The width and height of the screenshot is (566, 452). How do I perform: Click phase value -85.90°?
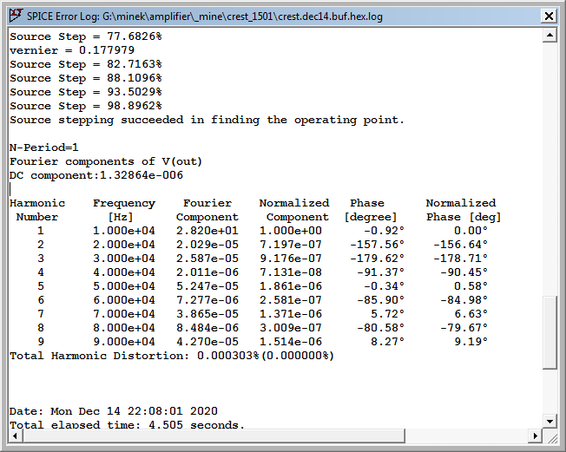(x=381, y=300)
